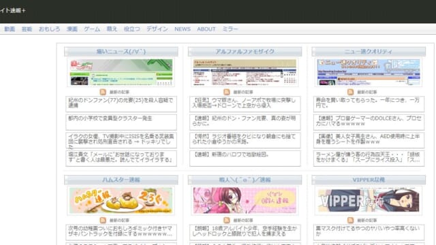436x245 pixels.
Task: Open RSS feed icon under ニュー速クオリティ
Action: 350,92
